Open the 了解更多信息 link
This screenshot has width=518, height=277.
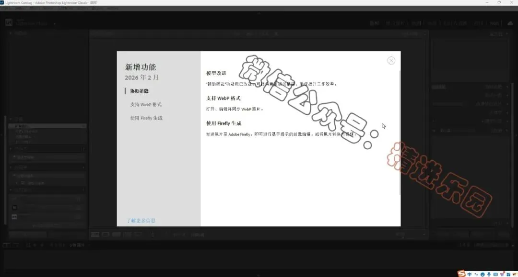coord(141,221)
